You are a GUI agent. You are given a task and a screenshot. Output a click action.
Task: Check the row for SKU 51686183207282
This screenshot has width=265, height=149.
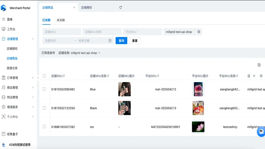[x=44, y=126]
